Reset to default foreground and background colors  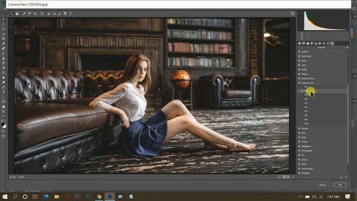(x=2, y=121)
